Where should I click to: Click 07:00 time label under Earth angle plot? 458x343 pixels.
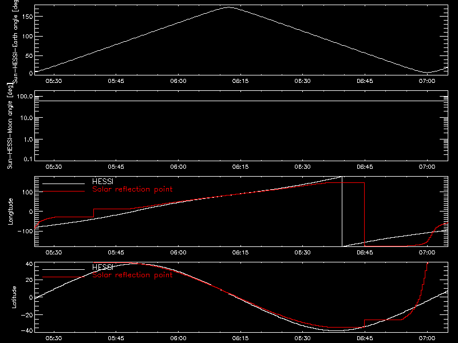[x=427, y=81]
